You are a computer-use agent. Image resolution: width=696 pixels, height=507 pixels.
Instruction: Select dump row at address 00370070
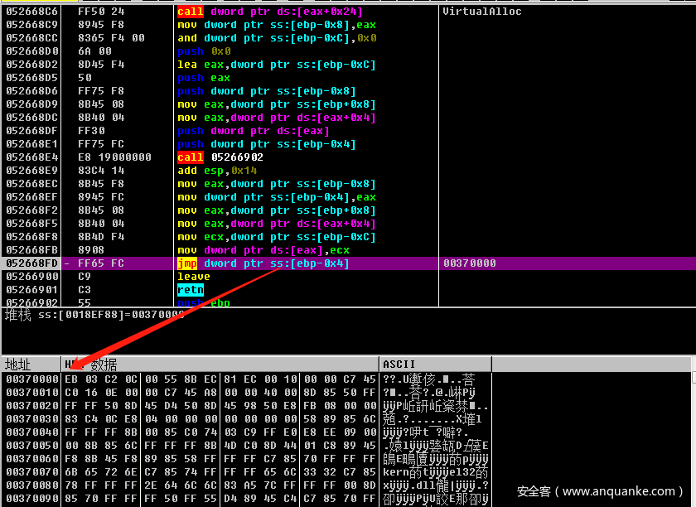click(31, 472)
